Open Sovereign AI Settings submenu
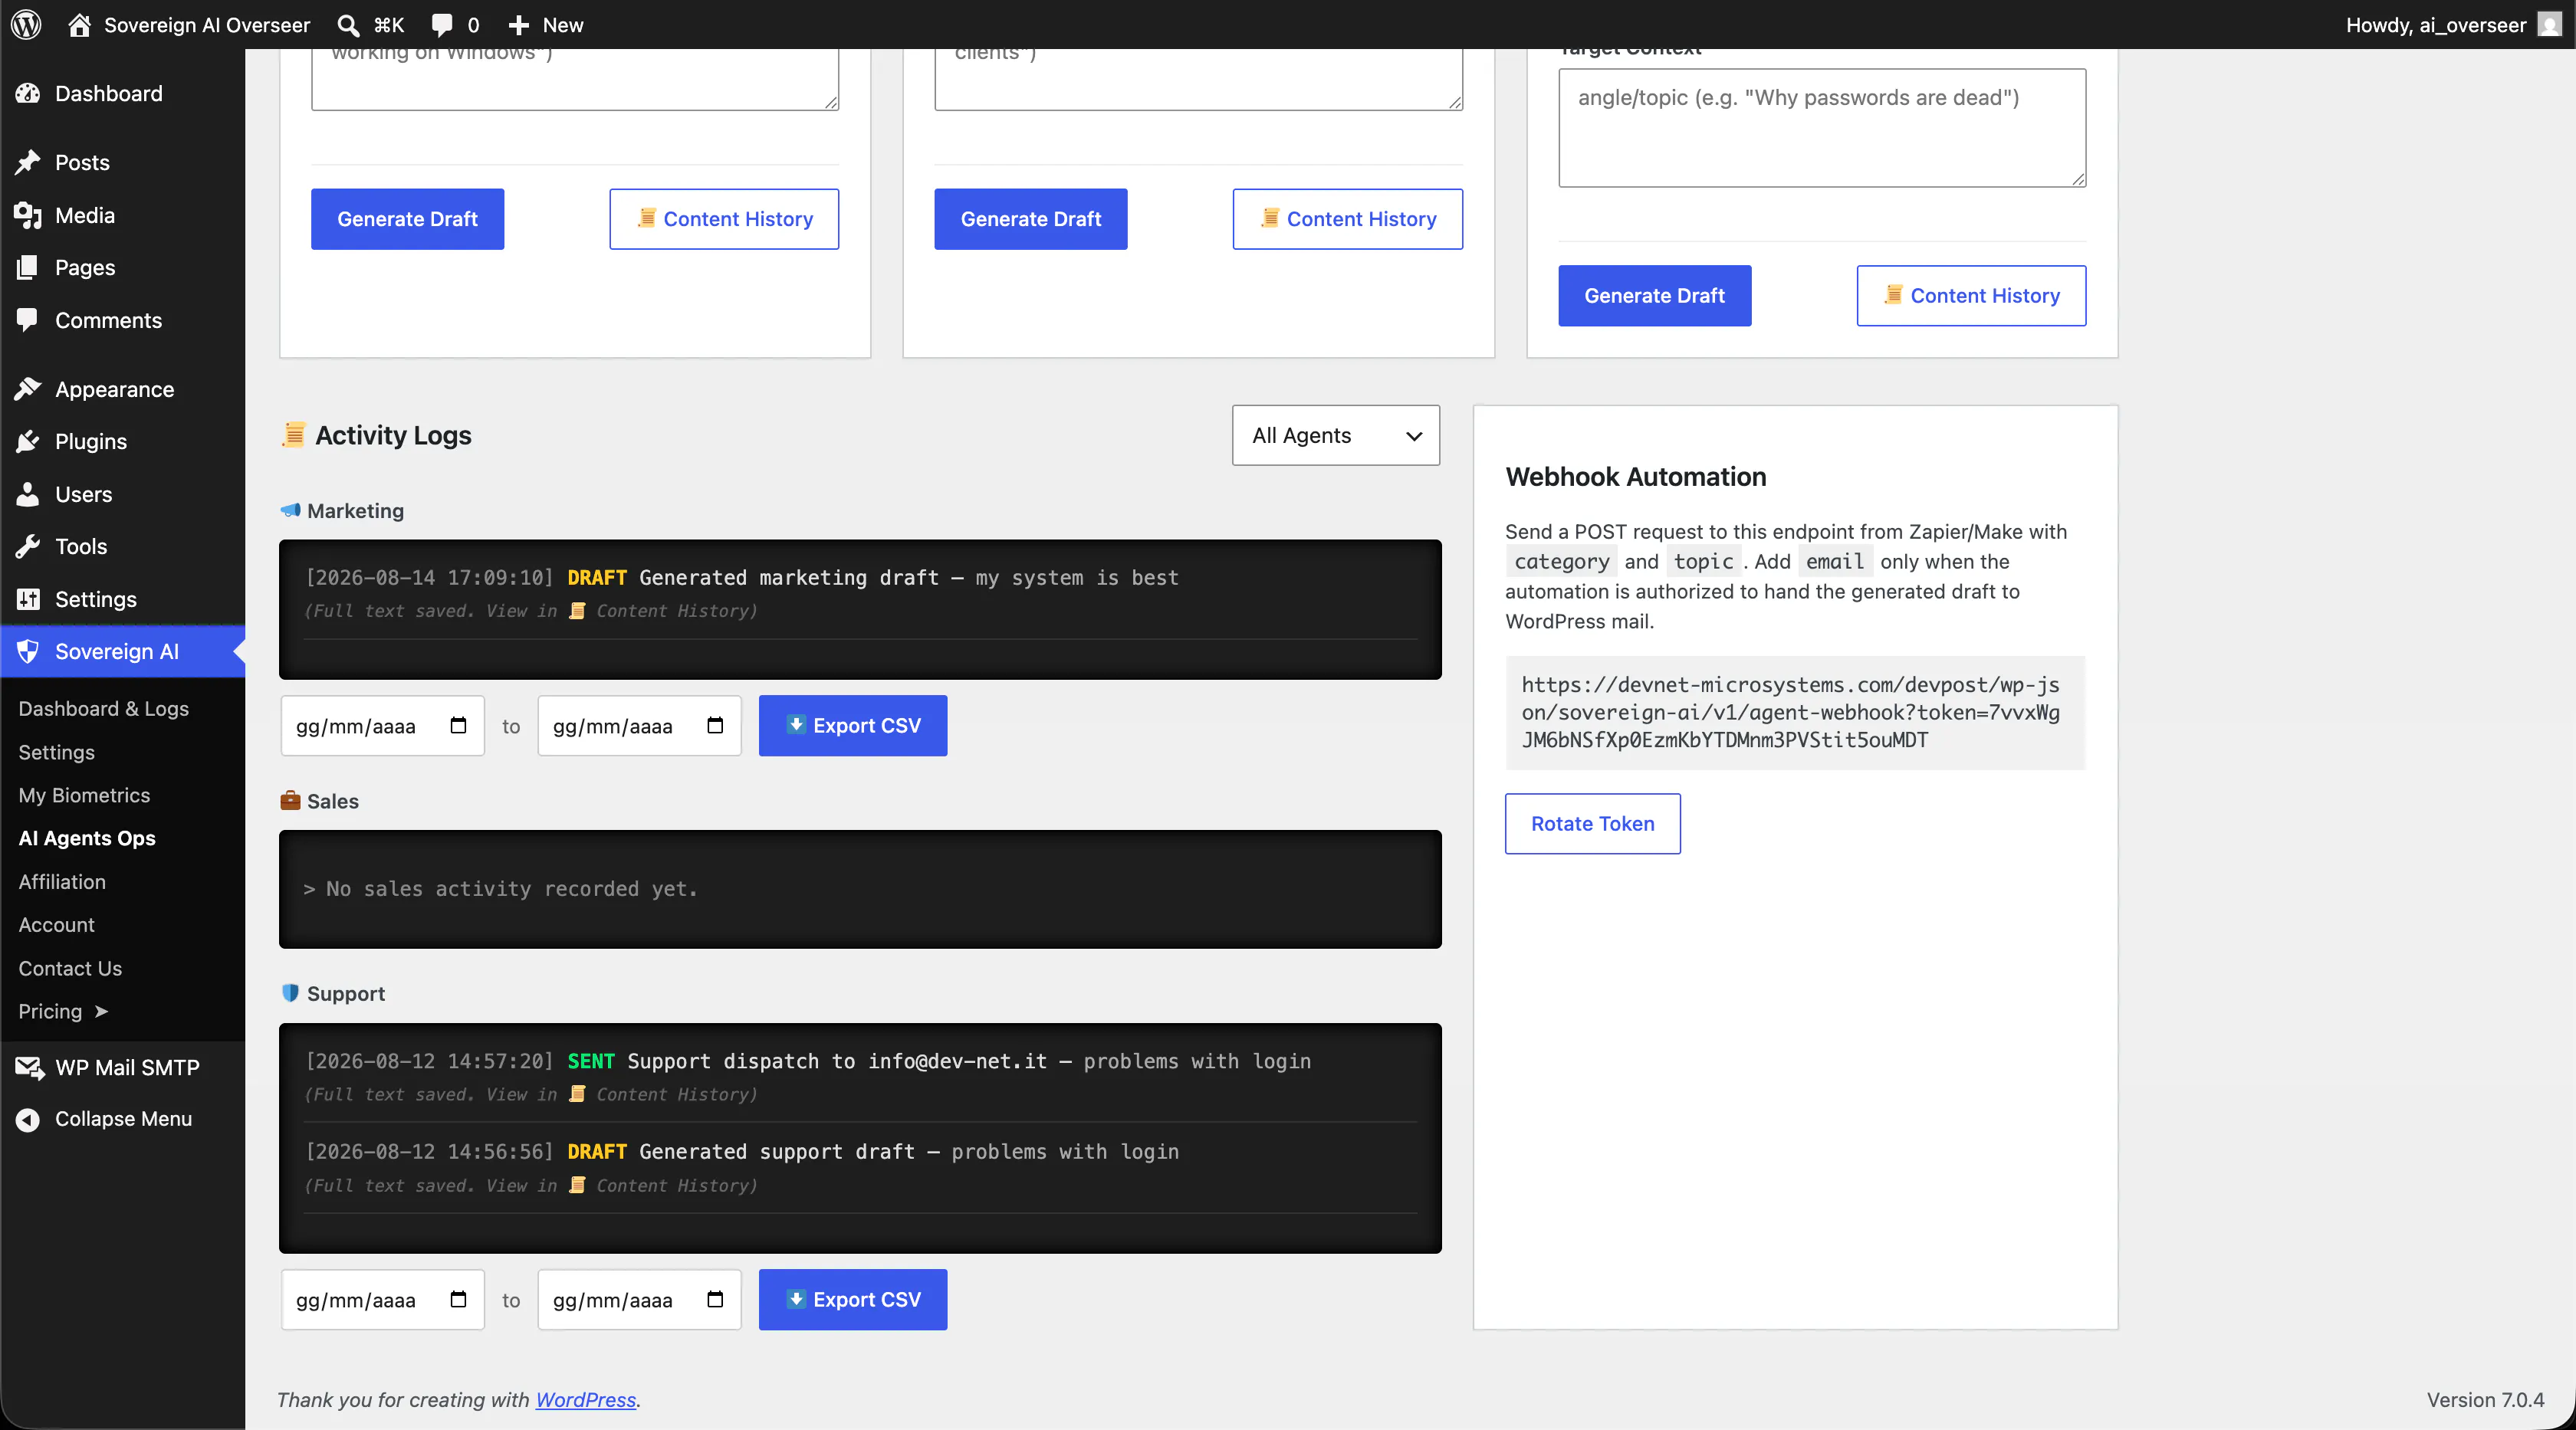 tap(56, 753)
